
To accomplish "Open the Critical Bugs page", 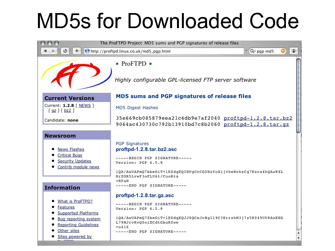I will pyautogui.click(x=70, y=155).
